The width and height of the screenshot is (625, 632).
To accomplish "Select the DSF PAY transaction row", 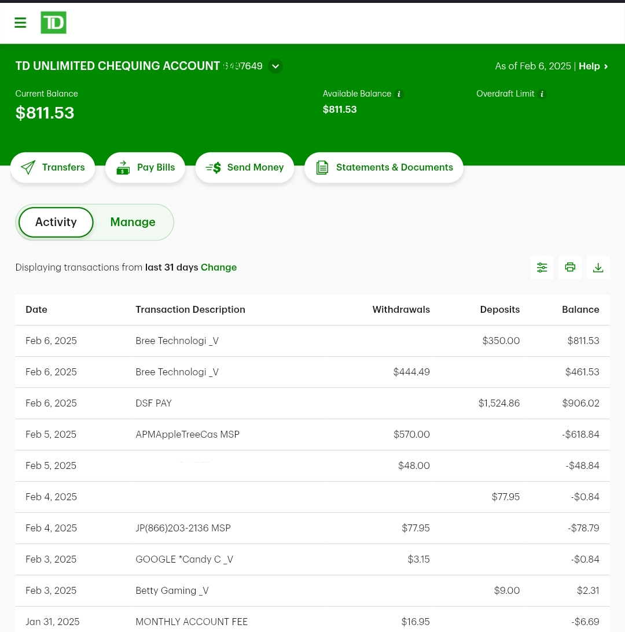I will pyautogui.click(x=154, y=403).
